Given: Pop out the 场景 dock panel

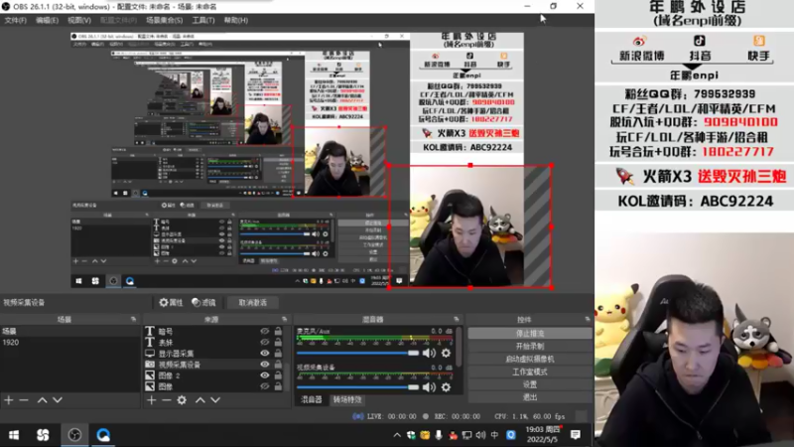Looking at the screenshot, I should pos(133,319).
